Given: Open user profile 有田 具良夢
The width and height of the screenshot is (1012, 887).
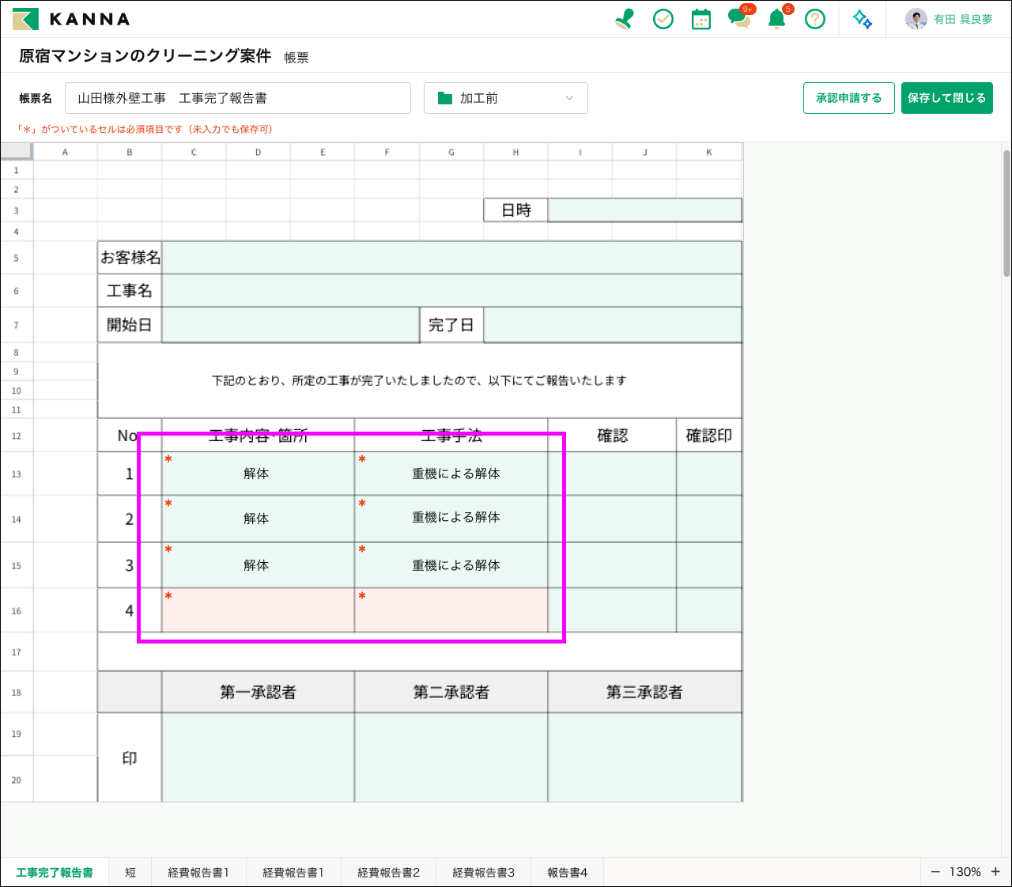Looking at the screenshot, I should click(x=950, y=19).
